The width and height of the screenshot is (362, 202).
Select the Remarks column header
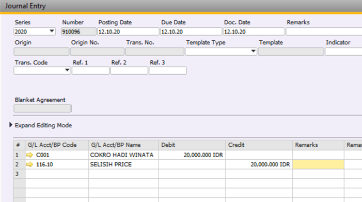319,145
